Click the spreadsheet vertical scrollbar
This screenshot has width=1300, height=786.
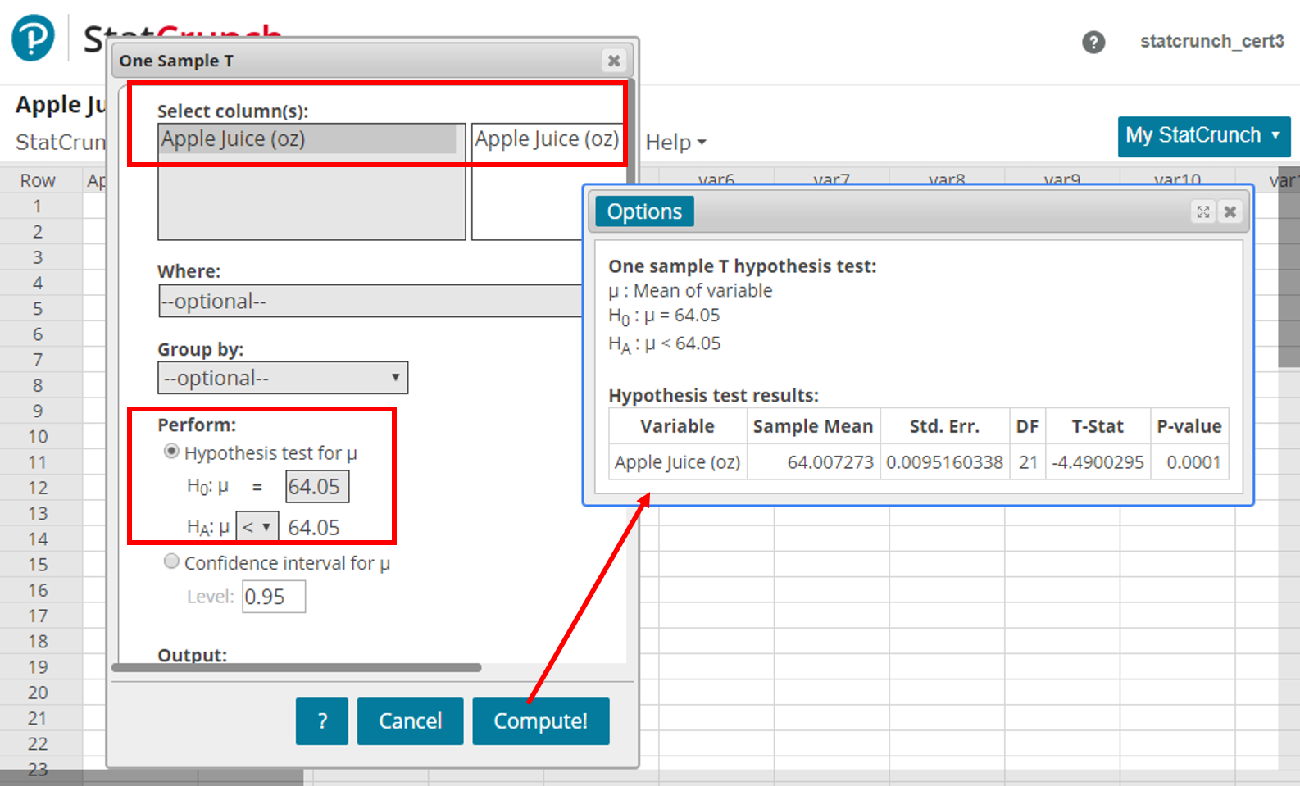click(x=1289, y=267)
